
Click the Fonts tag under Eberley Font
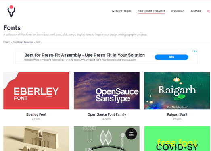36,119
